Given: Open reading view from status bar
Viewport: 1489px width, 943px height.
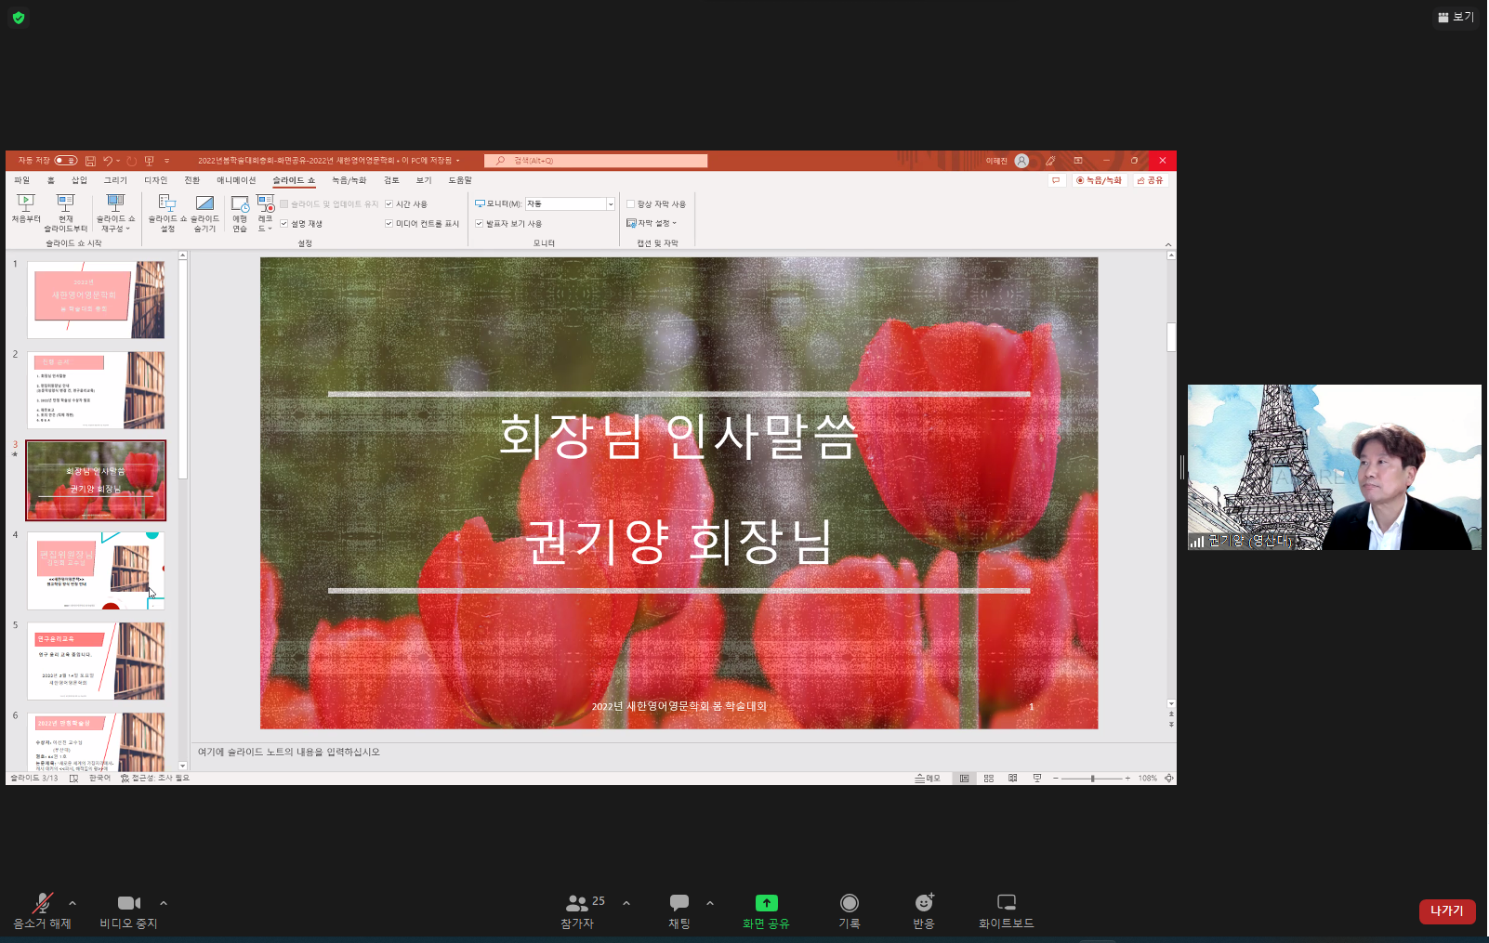Looking at the screenshot, I should click(x=1013, y=779).
